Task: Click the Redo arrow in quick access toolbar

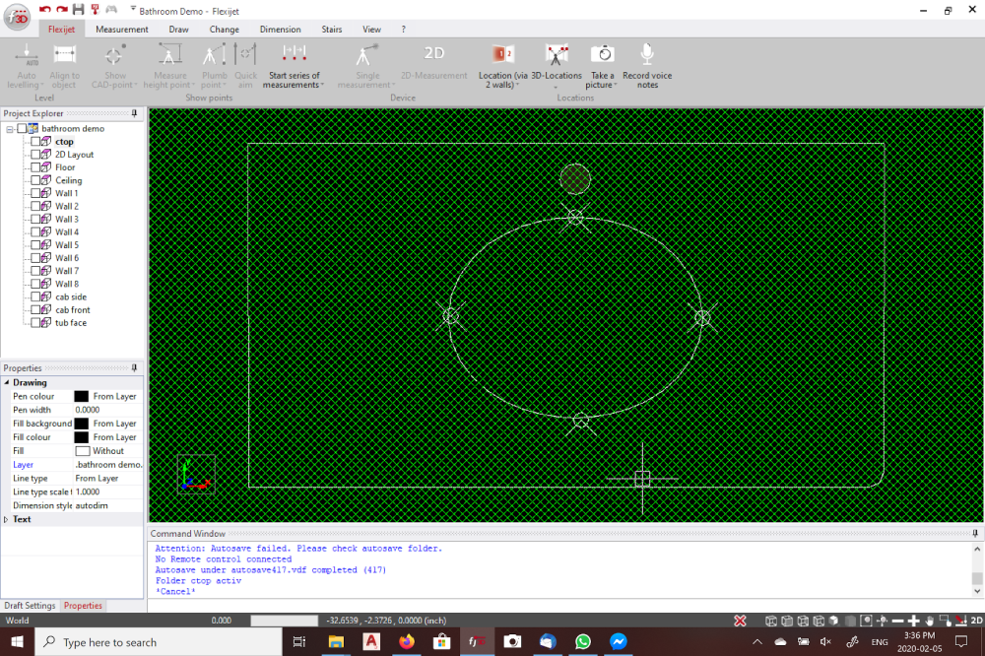Action: (x=61, y=10)
